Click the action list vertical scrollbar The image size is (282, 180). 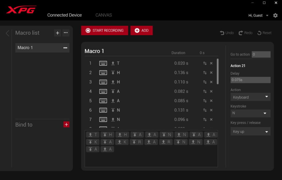pos(218,71)
